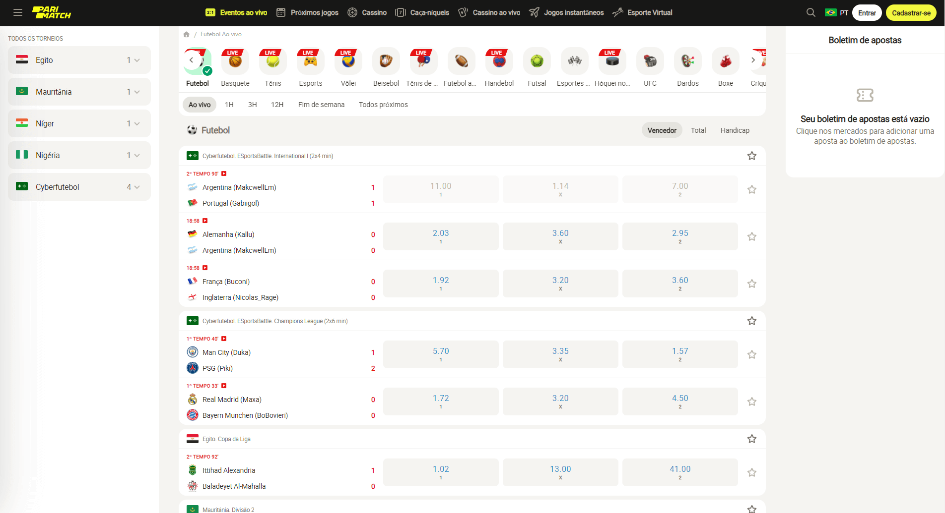Open Cassino menu item
Viewport: 945px width, 513px height.
[367, 13]
